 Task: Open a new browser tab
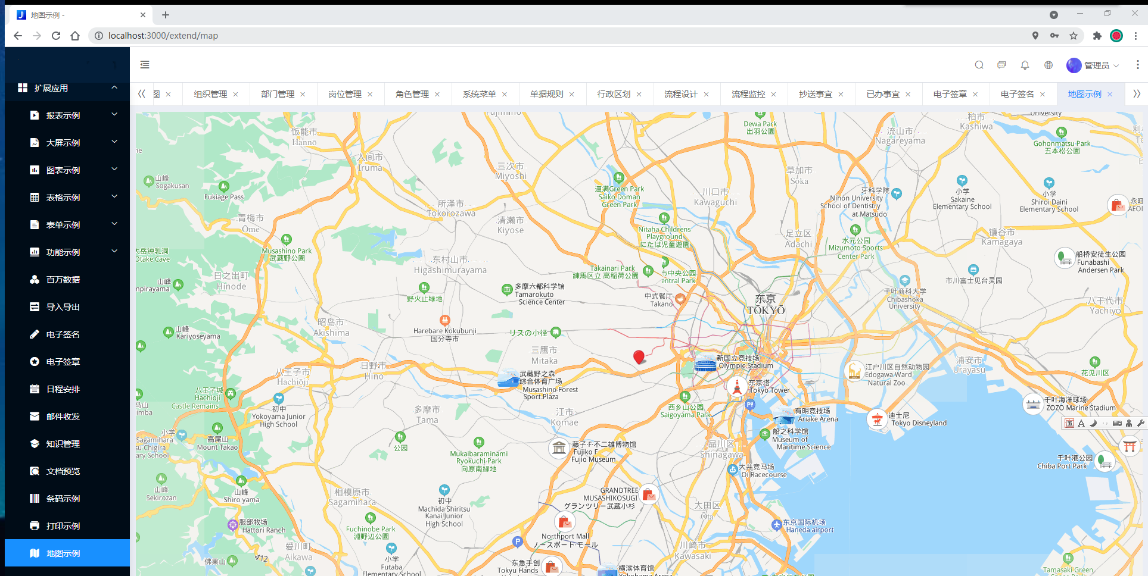tap(166, 15)
